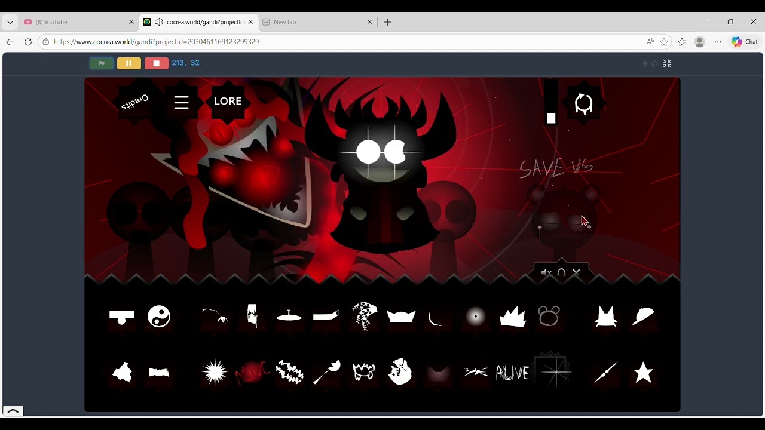Screen dimensions: 765x430
Task: Adjust the vertical volume slider handle
Action: coord(551,118)
